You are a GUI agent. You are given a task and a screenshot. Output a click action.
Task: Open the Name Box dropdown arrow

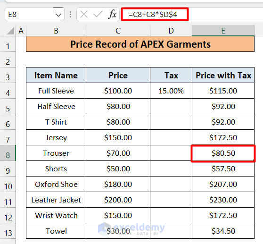tap(58, 15)
